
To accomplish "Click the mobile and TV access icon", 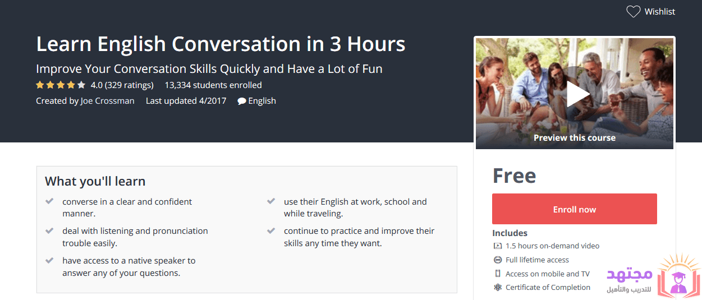I will point(497,274).
